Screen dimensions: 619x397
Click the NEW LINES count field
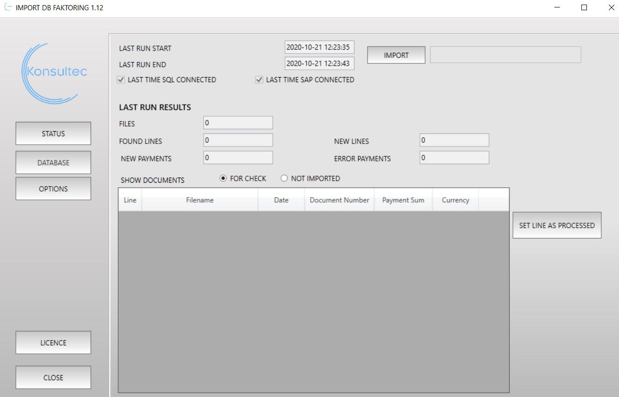pyautogui.click(x=454, y=140)
